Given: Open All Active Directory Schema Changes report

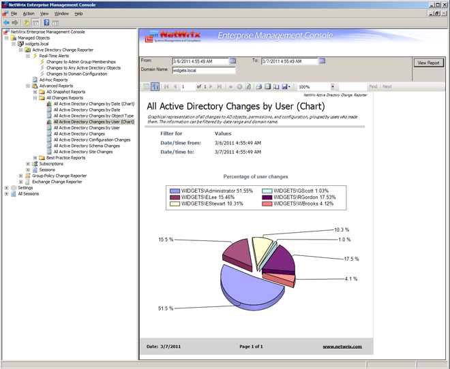Looking at the screenshot, I should click(x=87, y=146).
